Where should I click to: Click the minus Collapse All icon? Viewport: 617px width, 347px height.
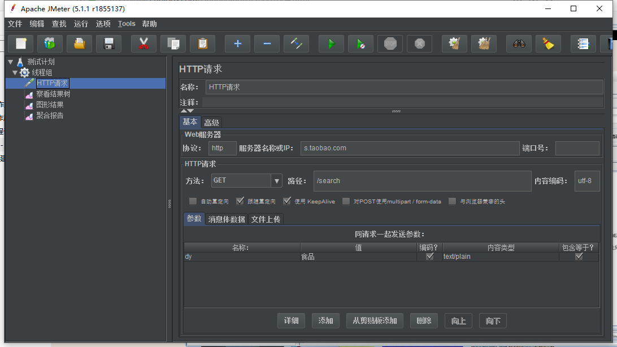(x=267, y=44)
